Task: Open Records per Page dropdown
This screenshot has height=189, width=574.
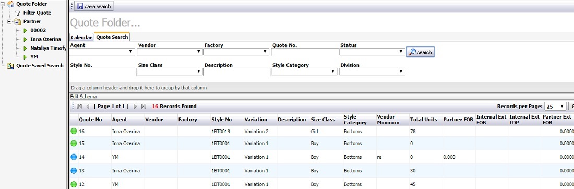Action: (555, 106)
